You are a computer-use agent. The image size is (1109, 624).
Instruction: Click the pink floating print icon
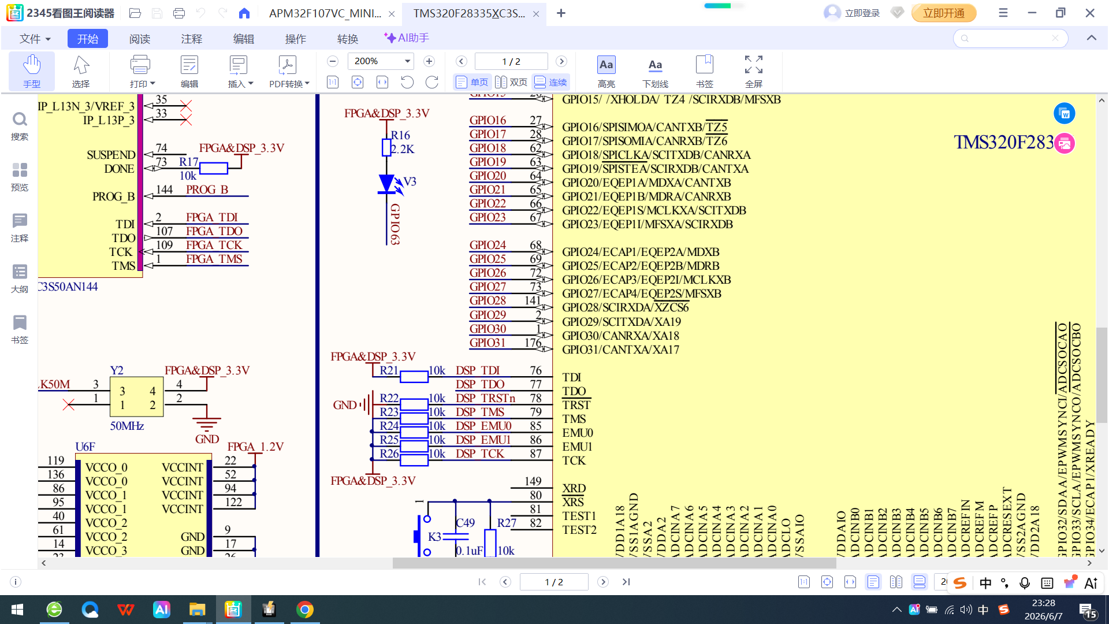tap(1065, 143)
